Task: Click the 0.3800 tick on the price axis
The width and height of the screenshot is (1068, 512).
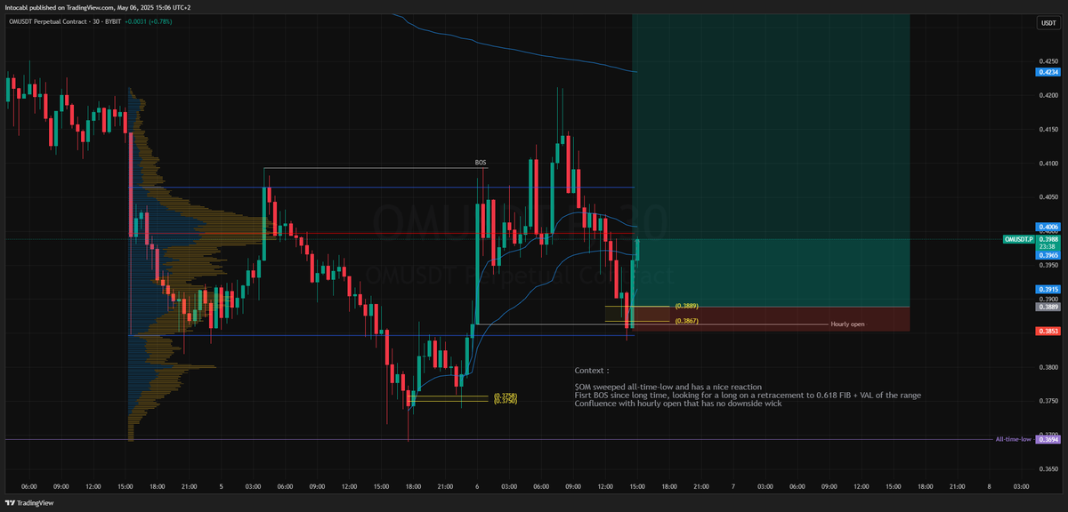Action: coord(1047,367)
